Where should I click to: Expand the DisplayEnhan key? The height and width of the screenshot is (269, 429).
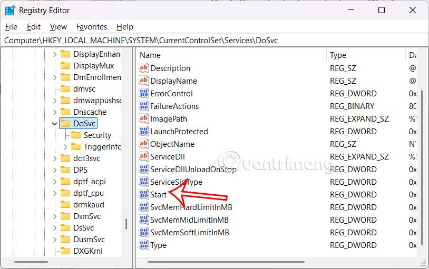55,54
